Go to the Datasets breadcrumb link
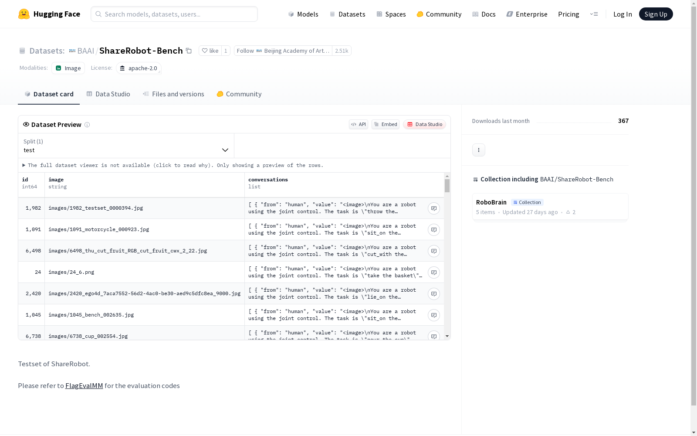Image resolution: width=697 pixels, height=436 pixels. (47, 51)
